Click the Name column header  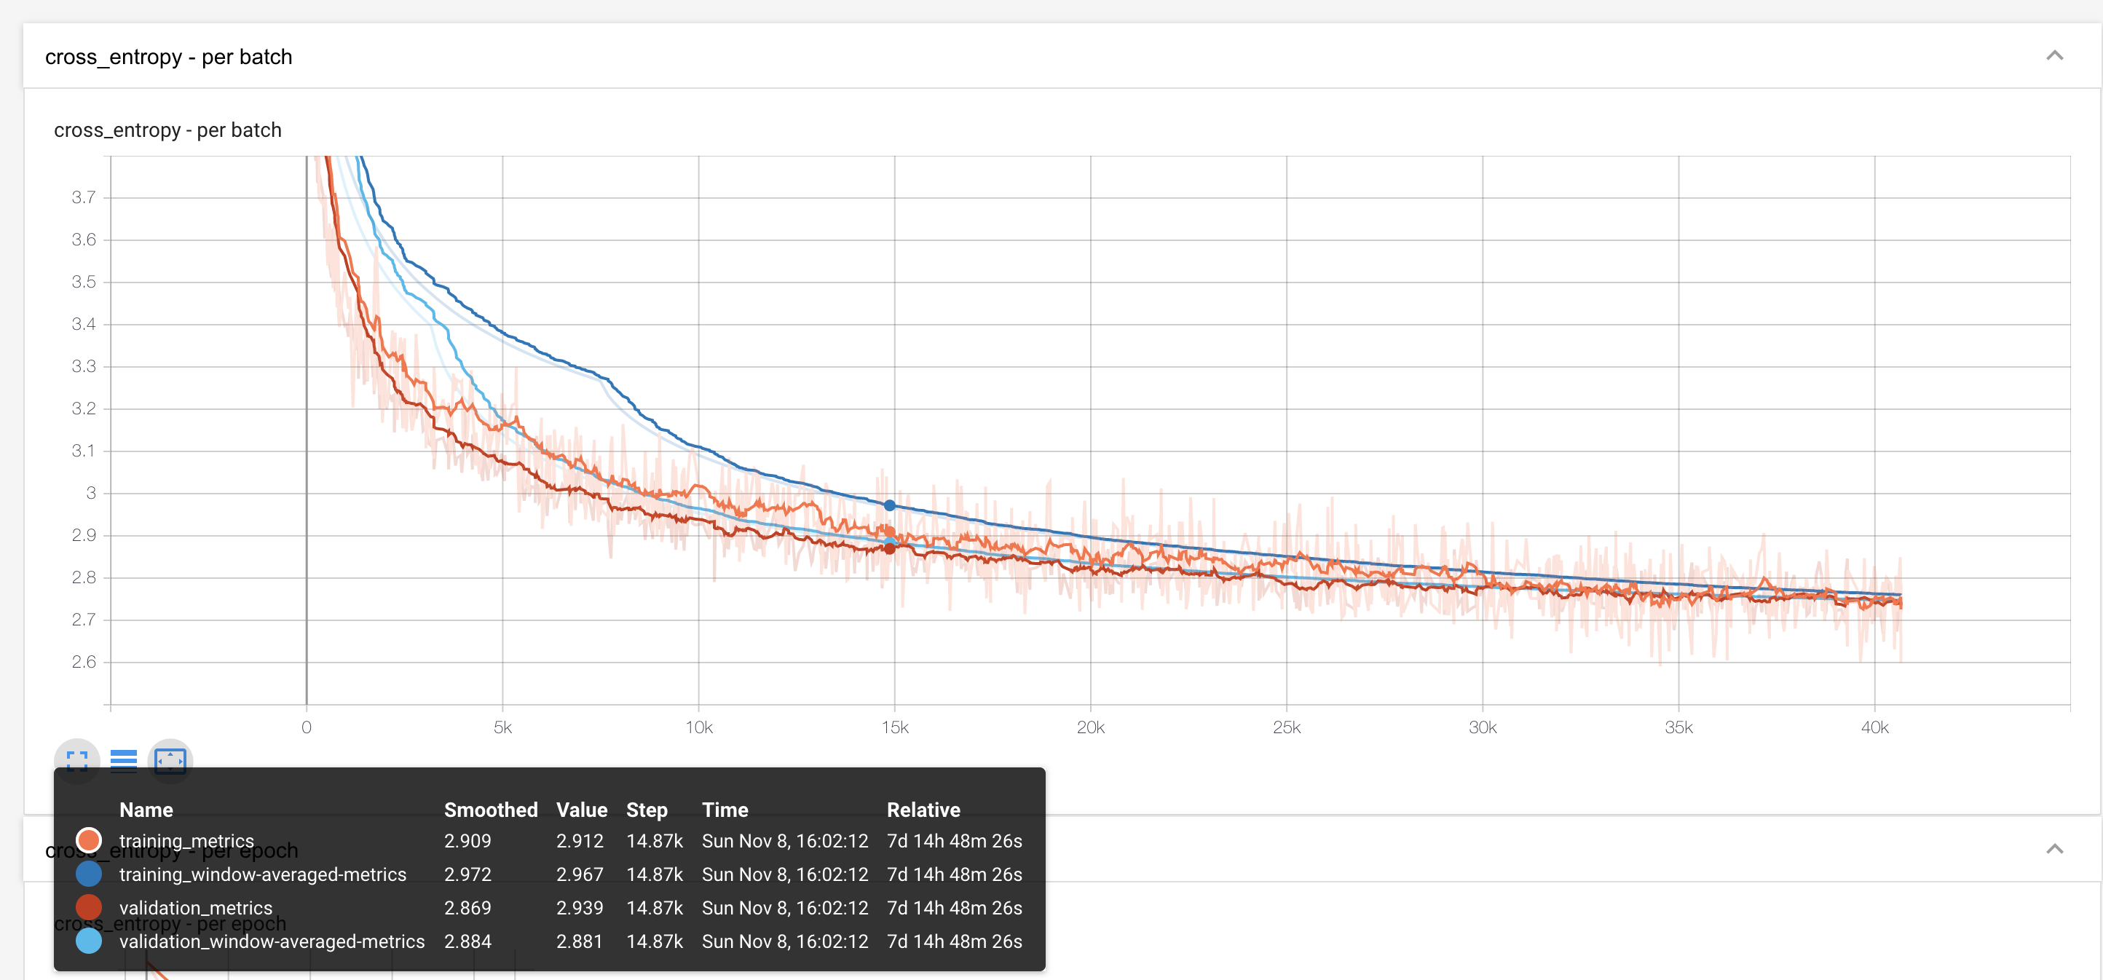[146, 810]
